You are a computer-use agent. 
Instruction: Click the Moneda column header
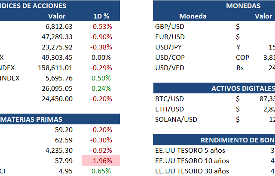(193, 16)
